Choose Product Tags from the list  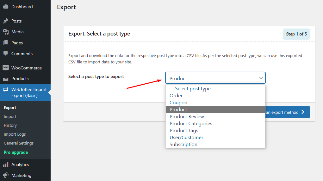coord(215,130)
